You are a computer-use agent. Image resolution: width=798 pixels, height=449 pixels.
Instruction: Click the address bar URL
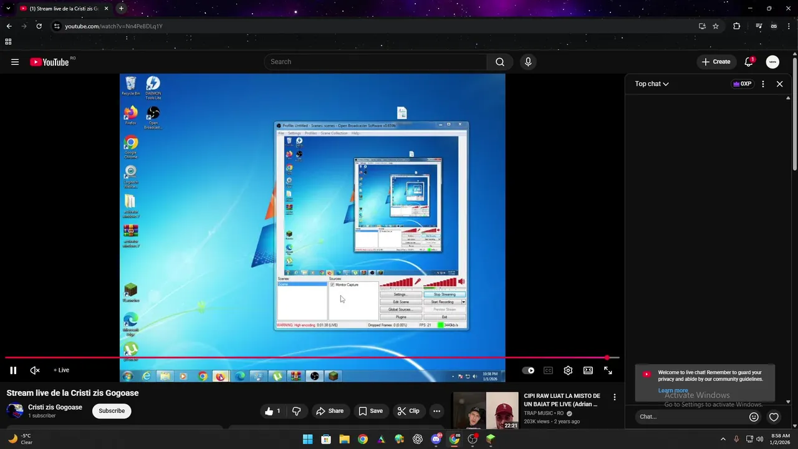click(114, 26)
